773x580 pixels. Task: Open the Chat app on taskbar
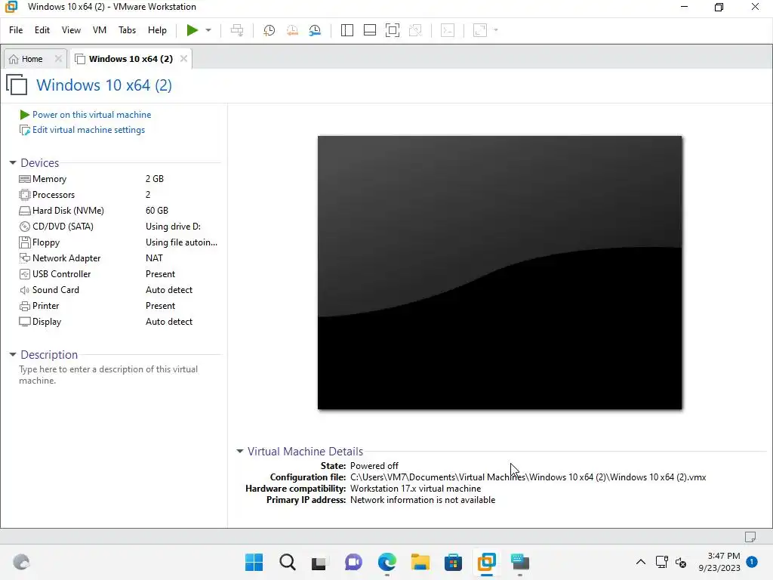353,562
